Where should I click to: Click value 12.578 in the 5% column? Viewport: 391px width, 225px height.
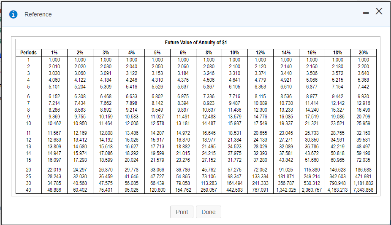coord(157,123)
